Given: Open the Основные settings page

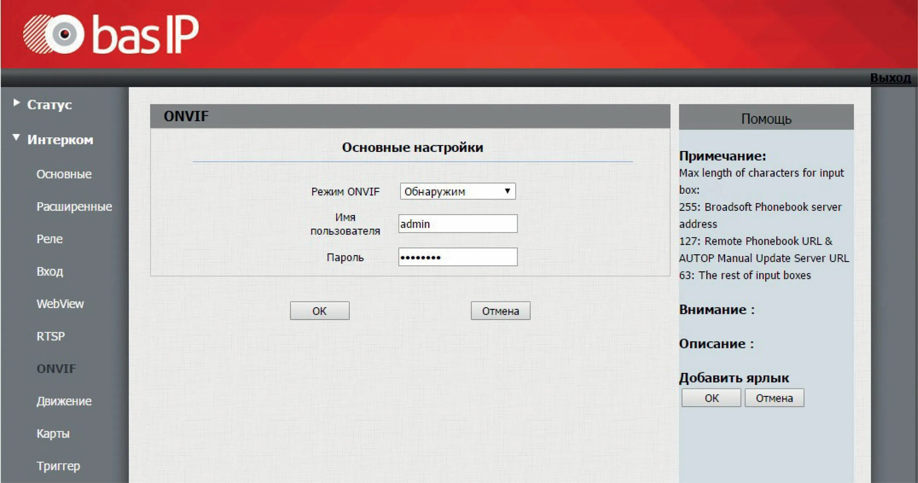Looking at the screenshot, I should tap(64, 174).
